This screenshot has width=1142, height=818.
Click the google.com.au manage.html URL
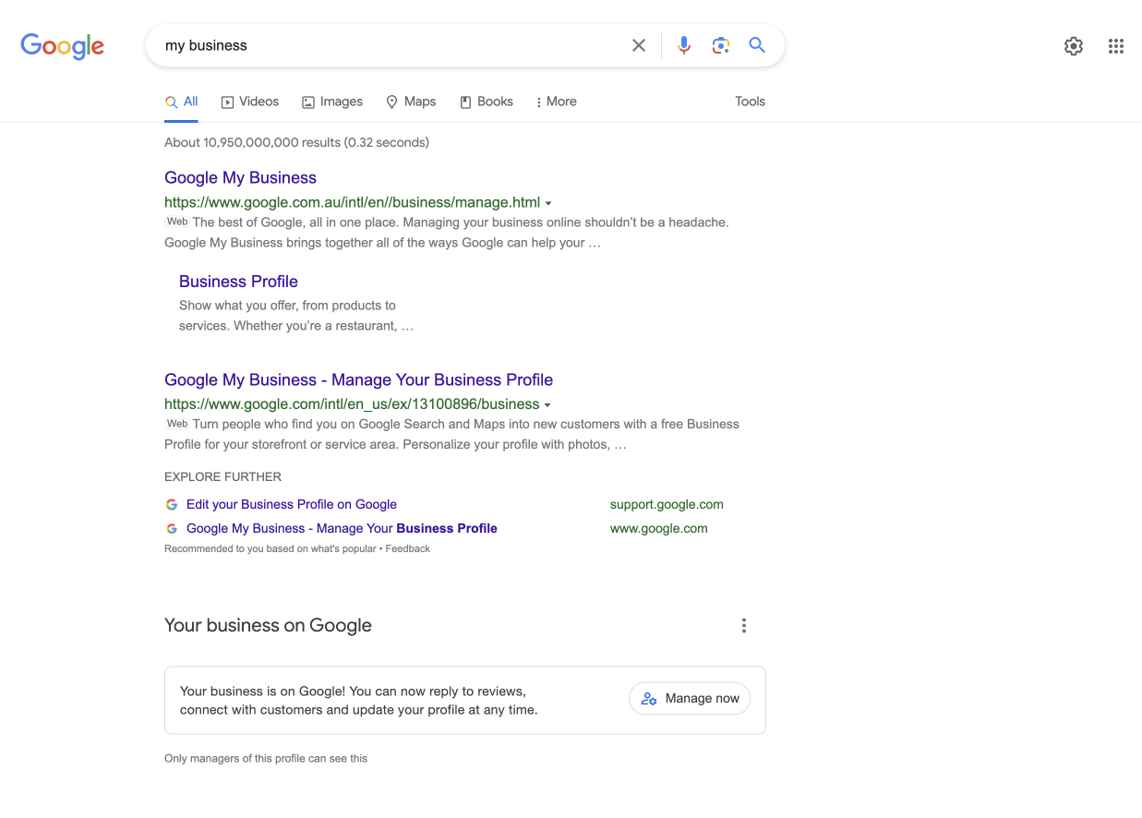point(352,203)
